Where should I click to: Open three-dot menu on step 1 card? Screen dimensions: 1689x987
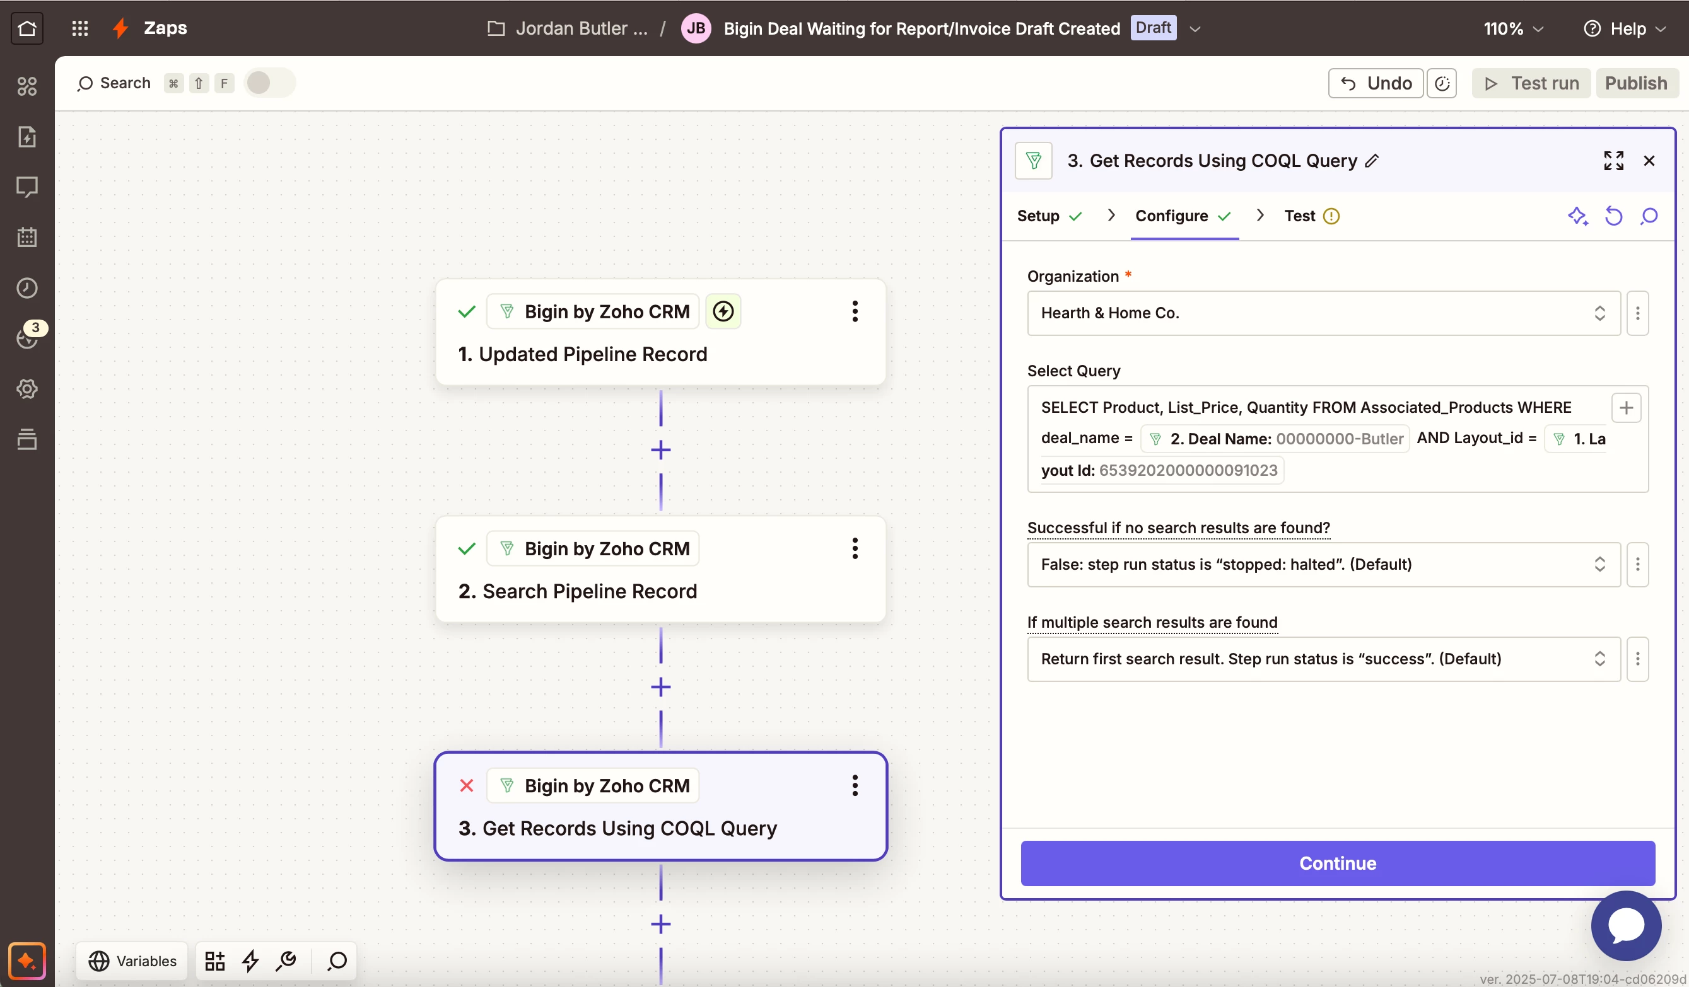tap(855, 311)
